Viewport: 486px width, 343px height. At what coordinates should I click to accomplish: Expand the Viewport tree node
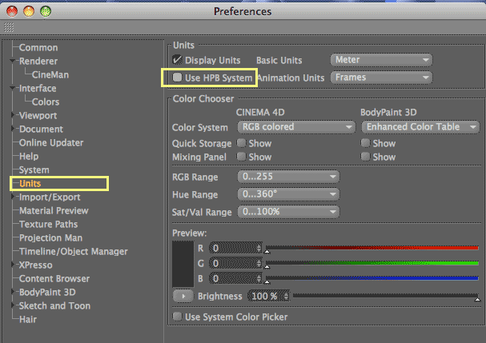tap(13, 115)
